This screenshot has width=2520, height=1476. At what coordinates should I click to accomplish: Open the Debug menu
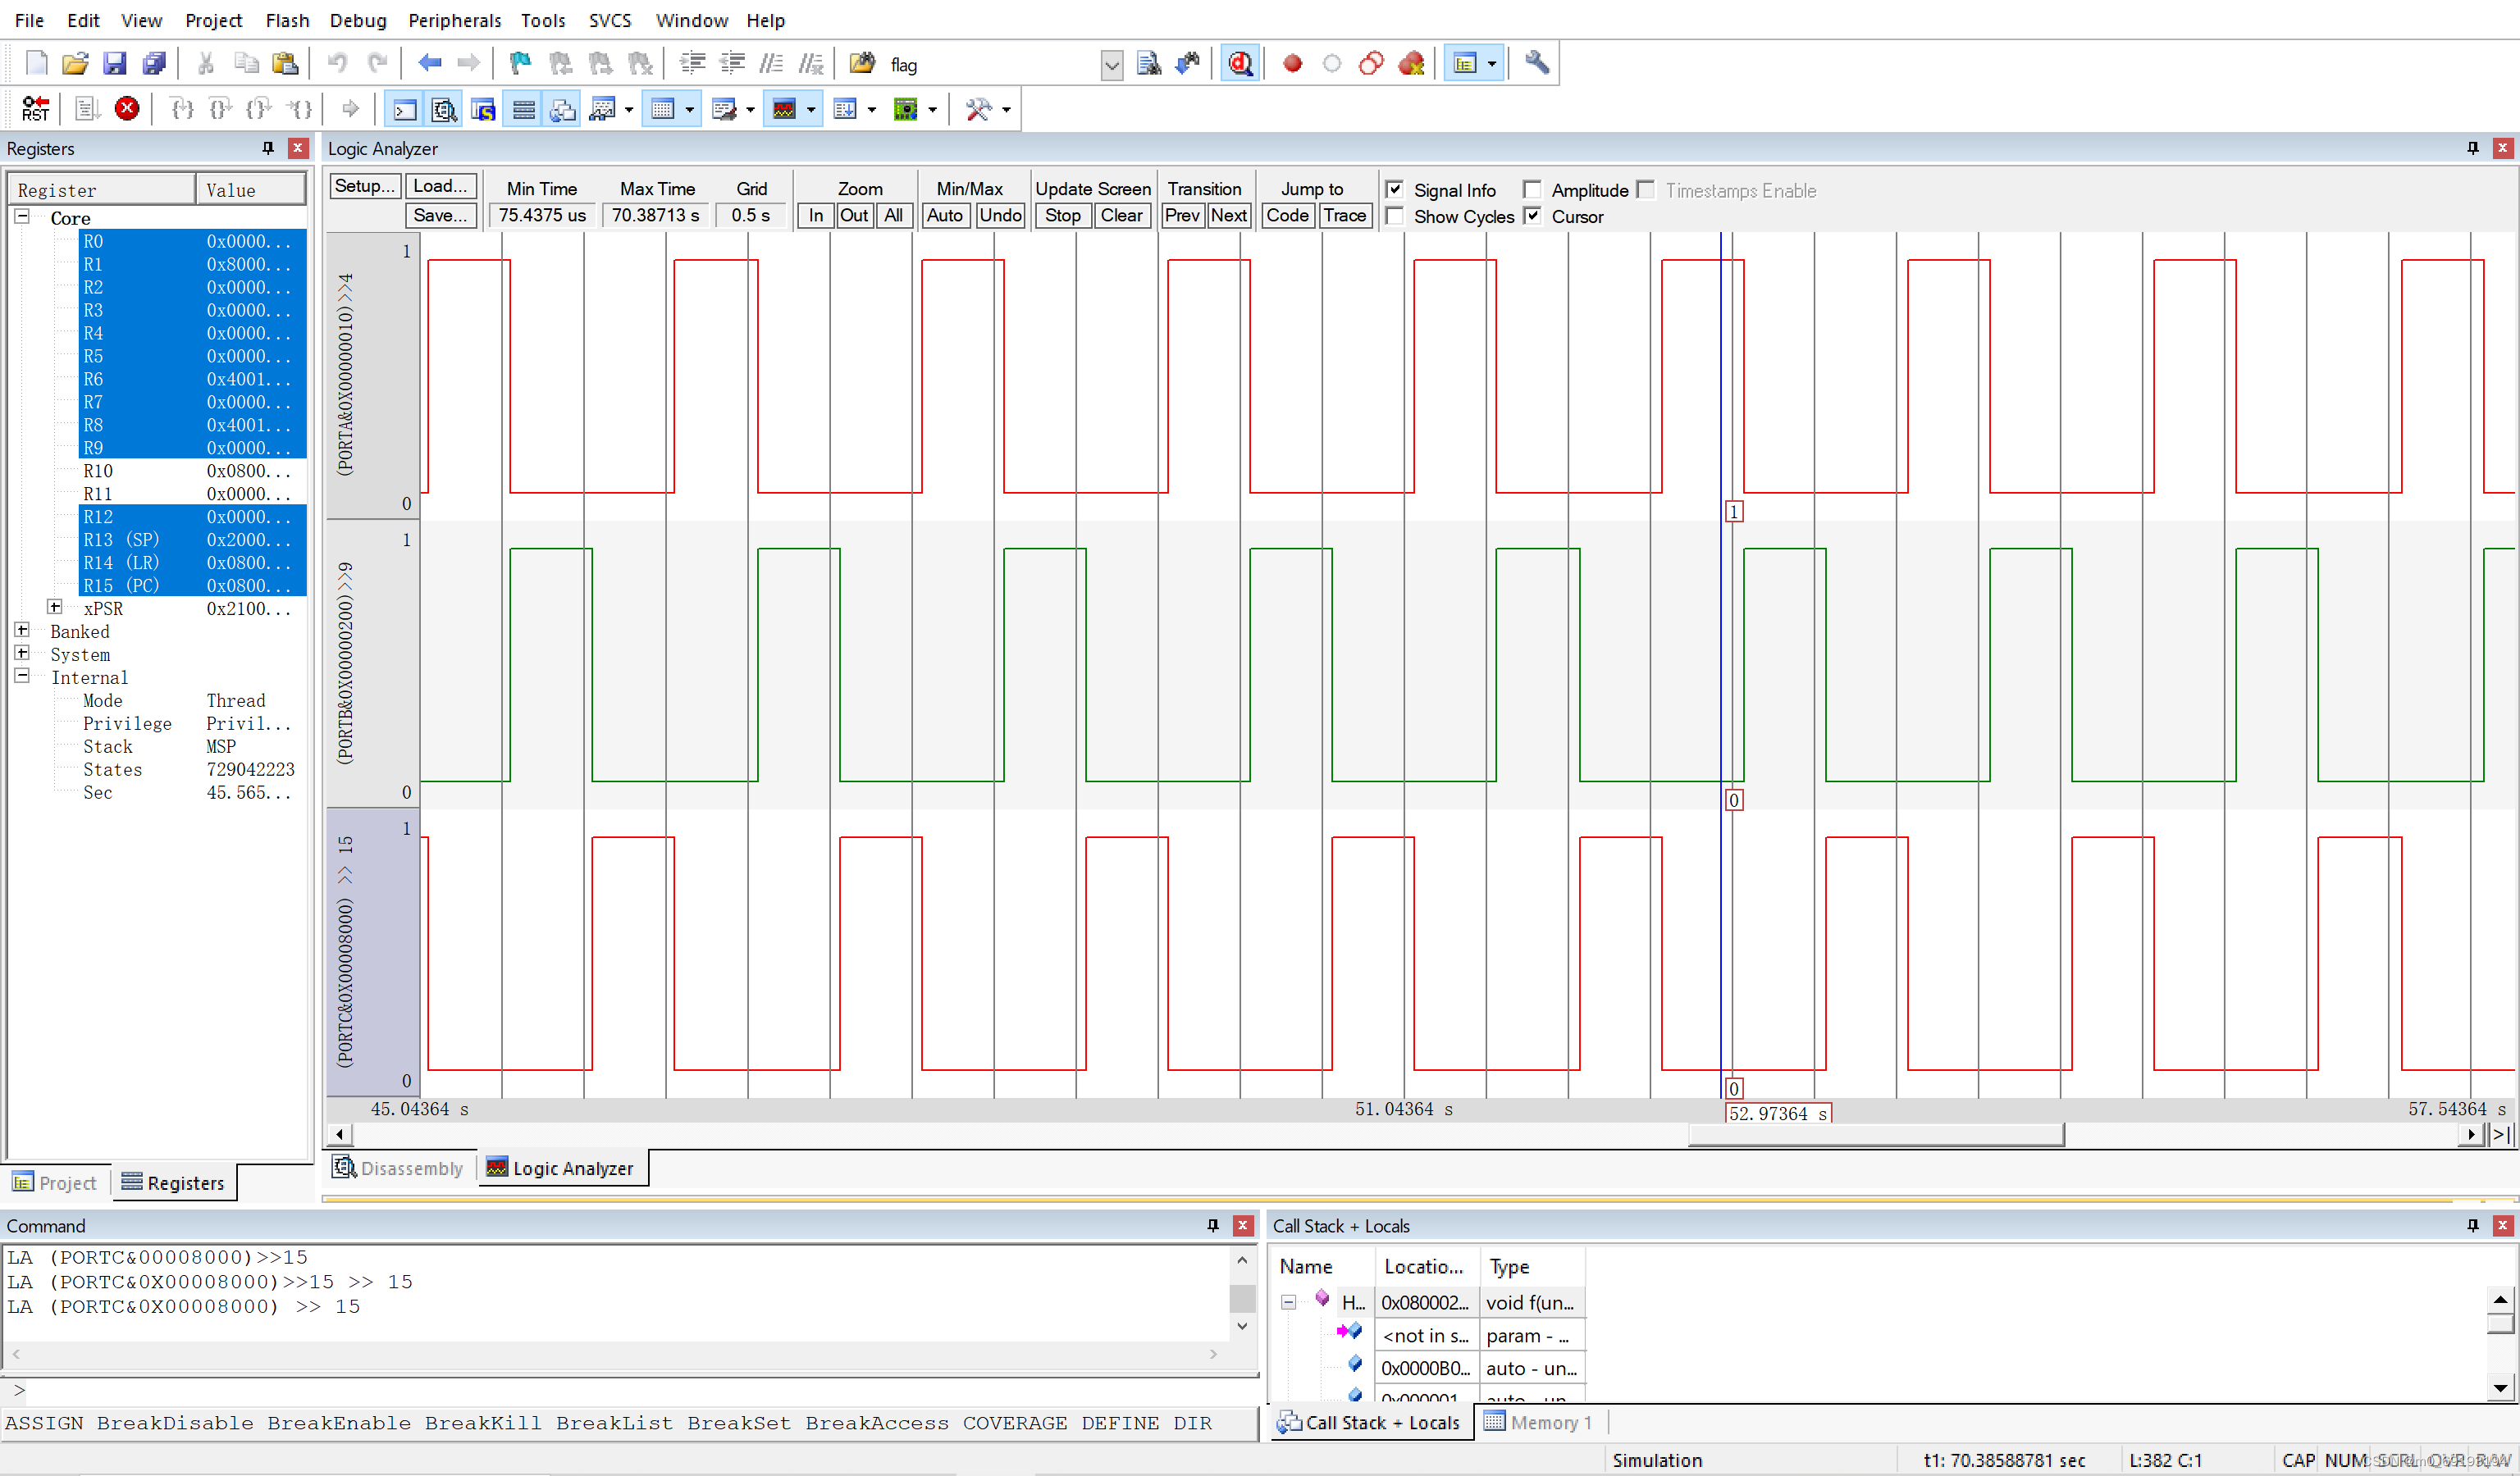point(357,20)
